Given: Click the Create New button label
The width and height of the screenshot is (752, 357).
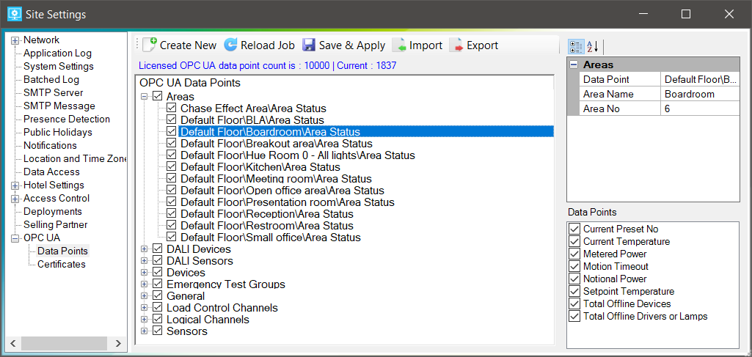Looking at the screenshot, I should point(188,45).
